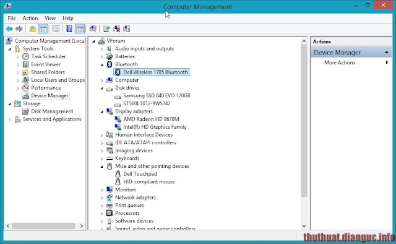The height and width of the screenshot is (244, 396).
Task: Expand Audio inputs and outputs node
Action: coord(101,49)
